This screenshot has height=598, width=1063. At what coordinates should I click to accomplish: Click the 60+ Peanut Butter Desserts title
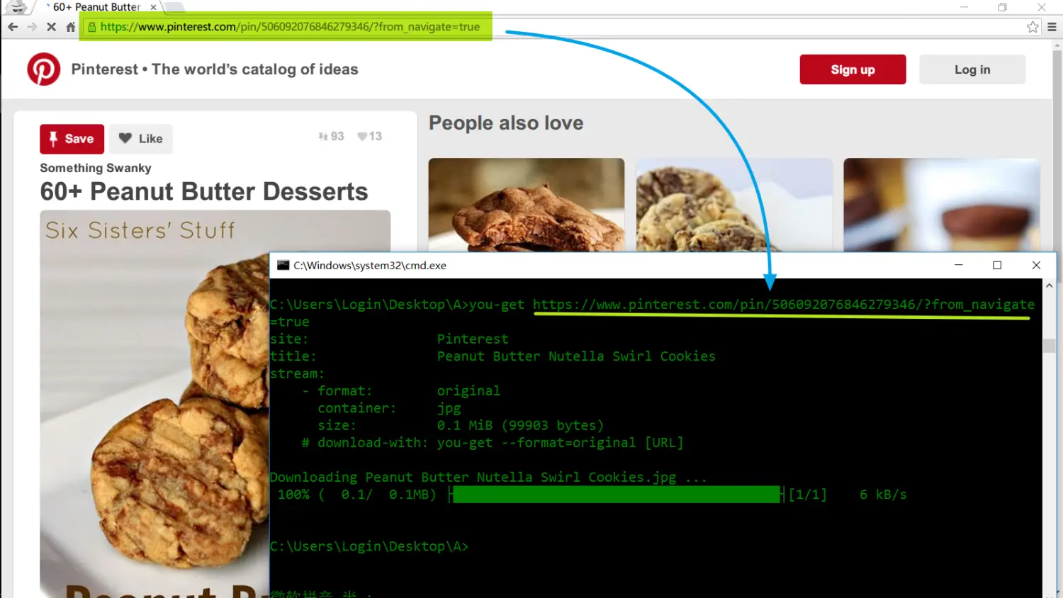point(204,191)
